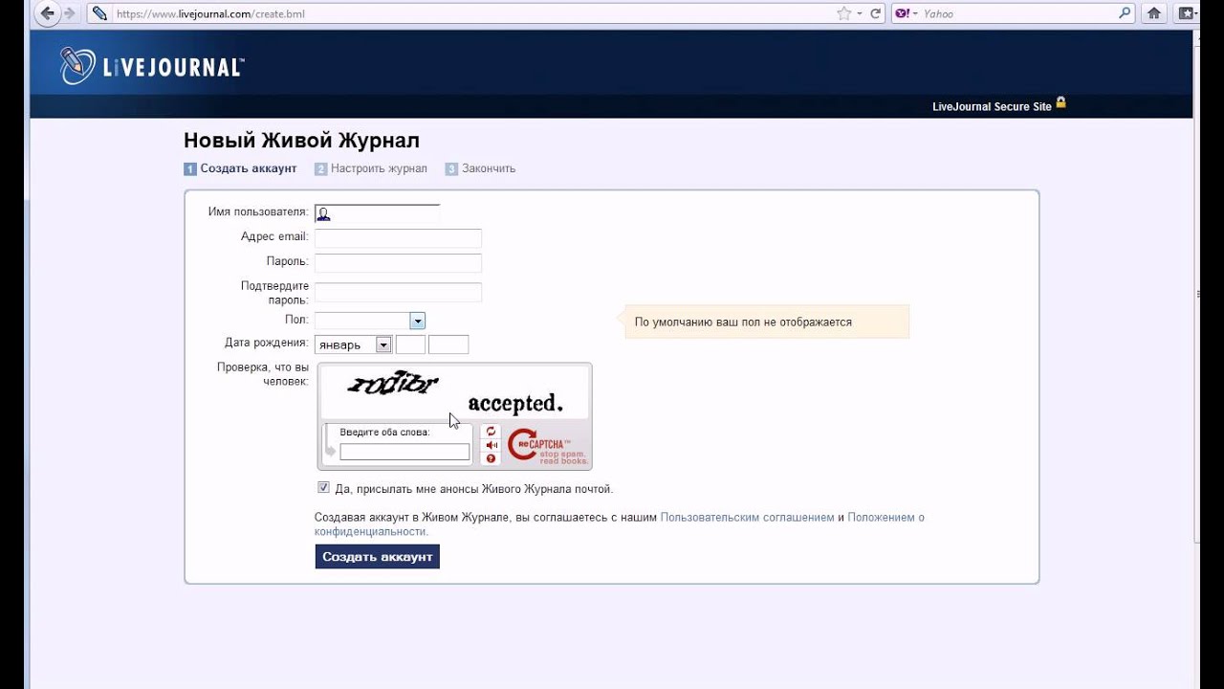Click the padlock icon beside Secure Site
The height and width of the screenshot is (689, 1224).
tap(1060, 102)
